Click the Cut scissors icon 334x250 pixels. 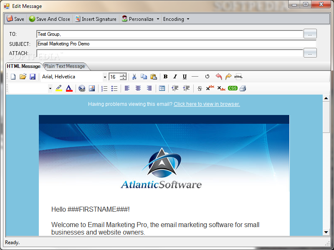point(134,77)
